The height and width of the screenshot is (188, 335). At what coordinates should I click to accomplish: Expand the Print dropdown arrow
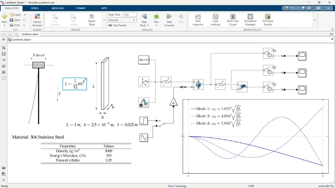pyautogui.click(x=24, y=25)
